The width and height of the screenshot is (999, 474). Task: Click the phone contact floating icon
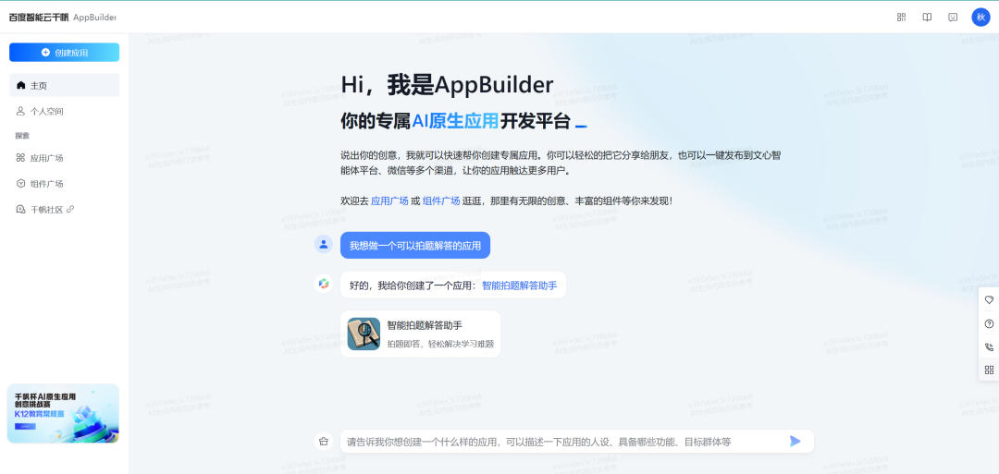tap(989, 346)
